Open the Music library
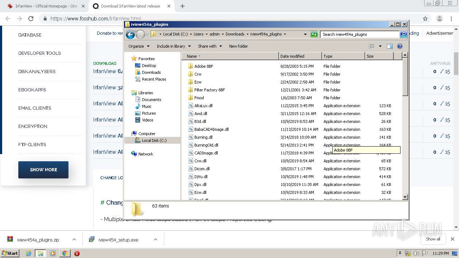The width and height of the screenshot is (459, 258). (147, 106)
